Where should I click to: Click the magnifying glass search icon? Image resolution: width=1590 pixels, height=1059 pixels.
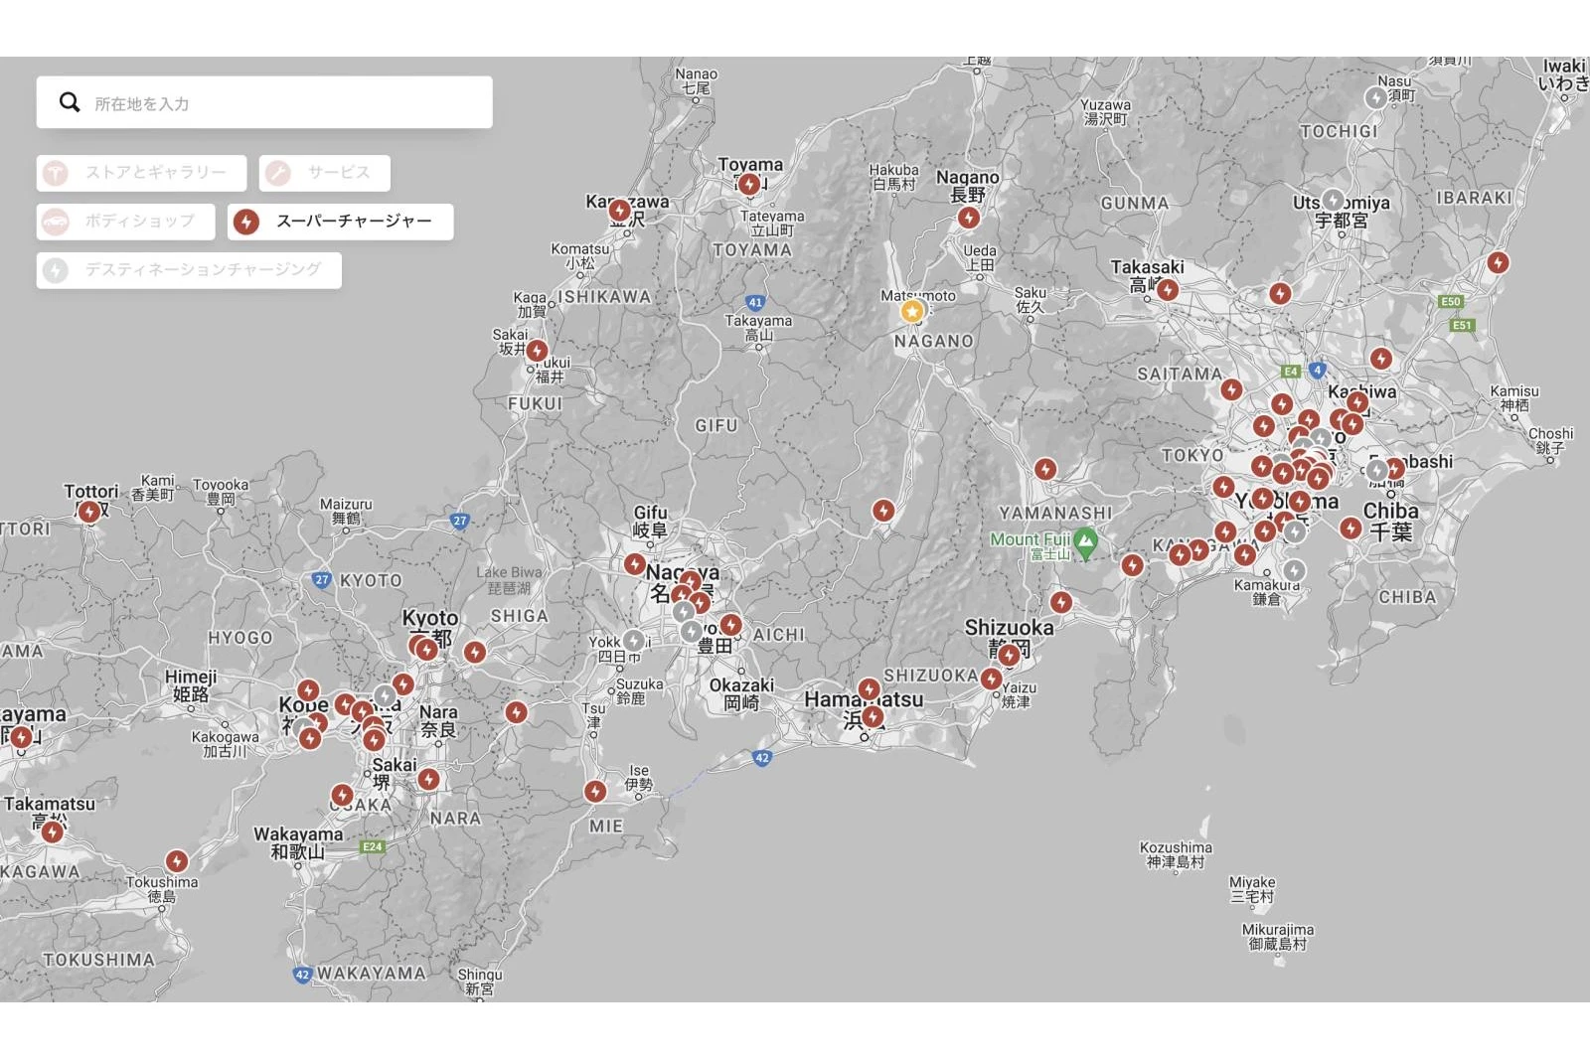(70, 102)
